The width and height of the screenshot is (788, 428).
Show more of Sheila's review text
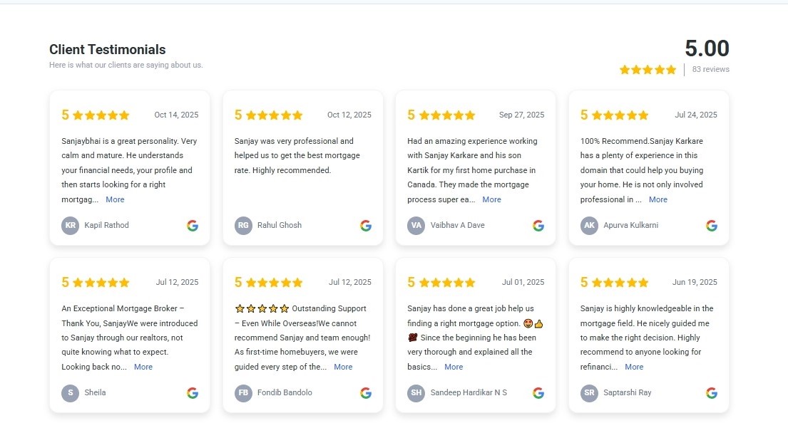coord(143,367)
